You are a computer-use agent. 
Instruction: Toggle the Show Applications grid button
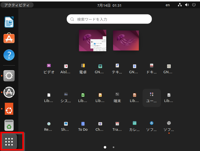coord(9,141)
